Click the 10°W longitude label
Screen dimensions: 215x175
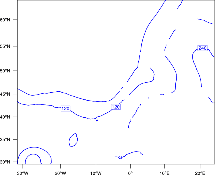pos(96,173)
